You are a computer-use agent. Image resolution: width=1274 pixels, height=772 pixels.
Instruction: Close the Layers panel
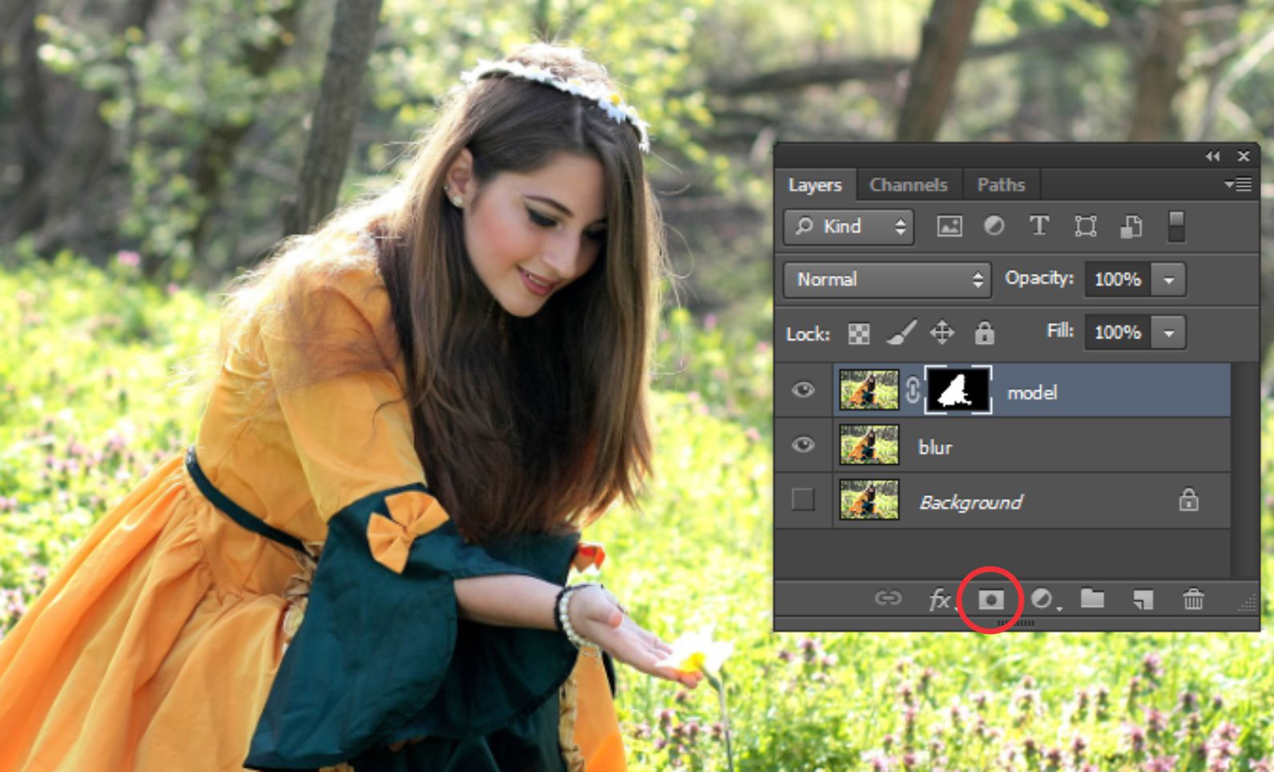[x=1244, y=156]
